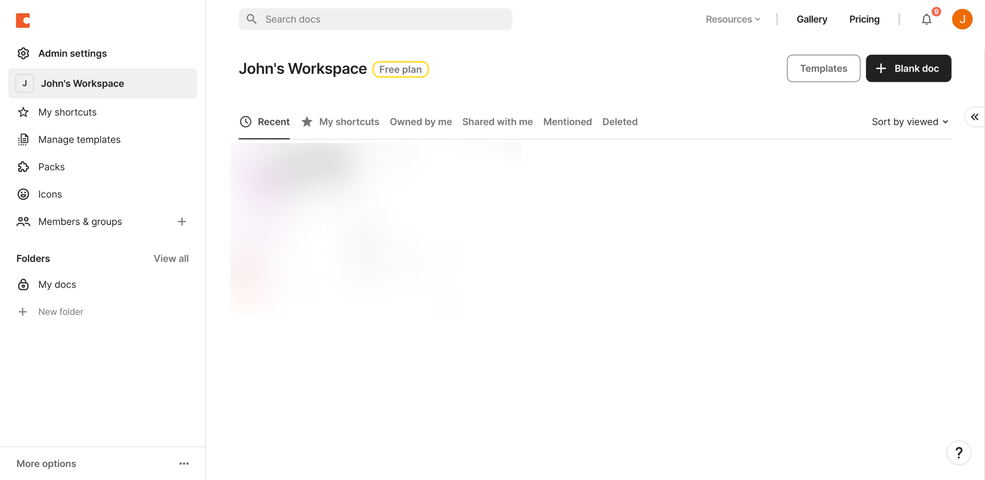Open Packs puzzle piece icon
Screen dimensions: 985x480
23,167
